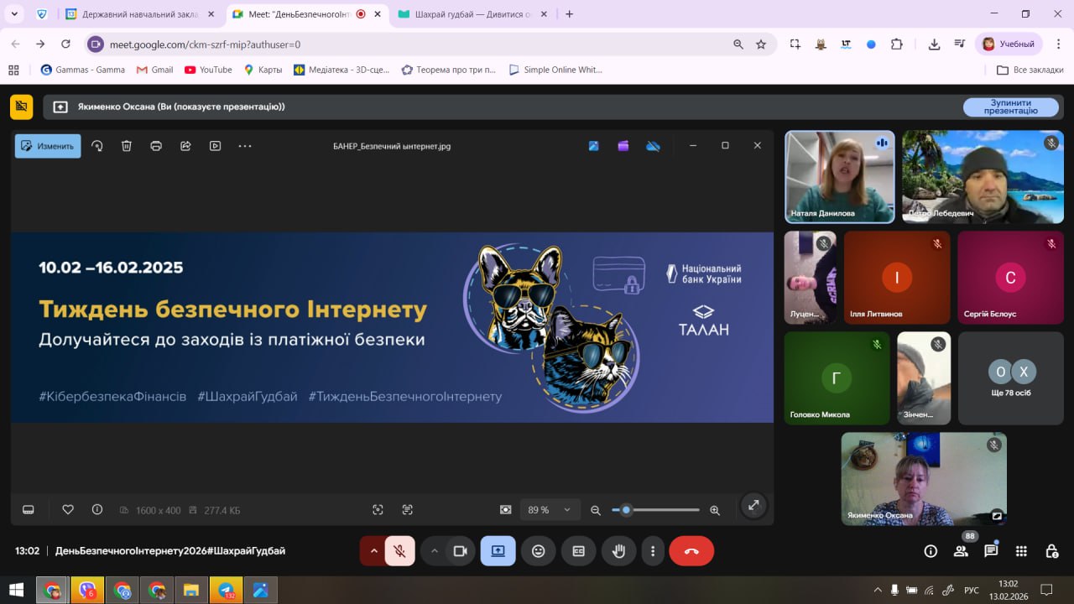This screenshot has height=604, width=1074.
Task: Toggle the muted microphone button
Action: click(400, 551)
